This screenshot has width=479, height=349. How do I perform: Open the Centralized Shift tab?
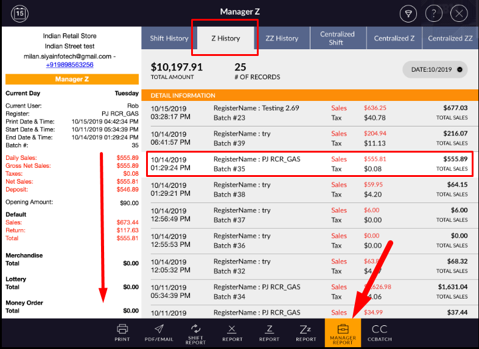(337, 38)
